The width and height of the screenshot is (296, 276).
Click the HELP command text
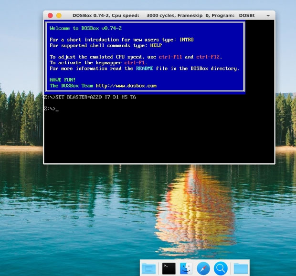pyautogui.click(x=156, y=45)
